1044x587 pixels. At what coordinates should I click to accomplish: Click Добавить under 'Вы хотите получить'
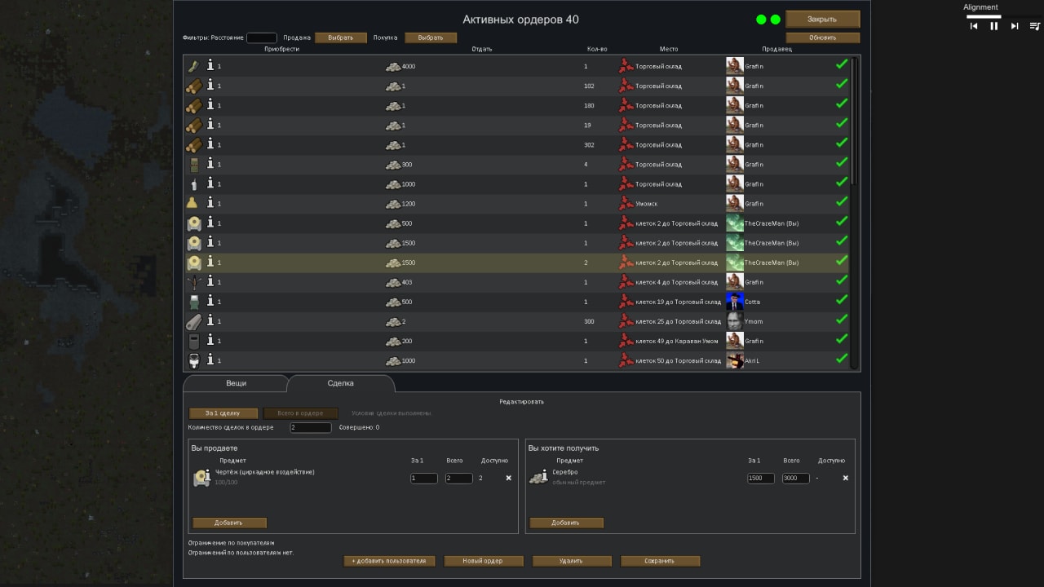pos(566,523)
